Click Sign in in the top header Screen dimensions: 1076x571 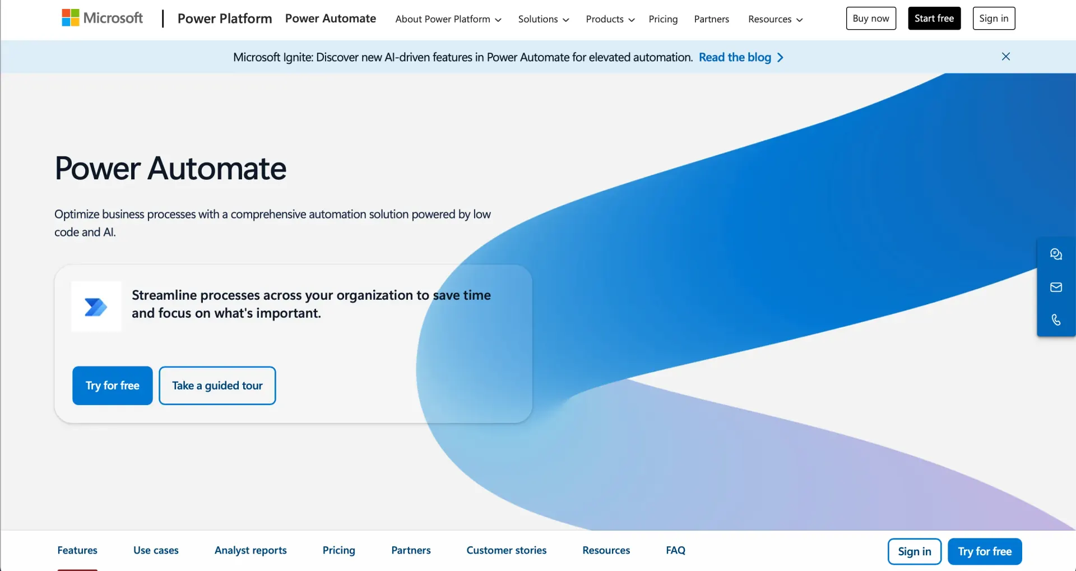(x=994, y=18)
